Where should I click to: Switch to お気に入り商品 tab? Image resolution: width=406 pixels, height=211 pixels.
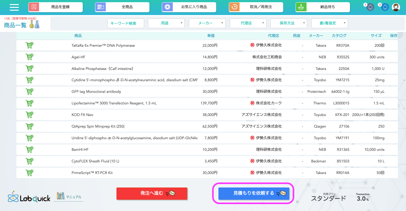click(189, 7)
